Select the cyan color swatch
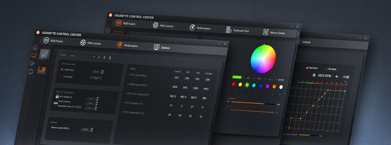391x145 pixels. pyautogui.click(x=254, y=85)
